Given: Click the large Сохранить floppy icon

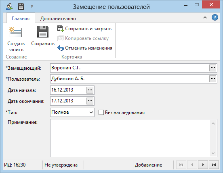Looking at the screenshot, I should [43, 31].
